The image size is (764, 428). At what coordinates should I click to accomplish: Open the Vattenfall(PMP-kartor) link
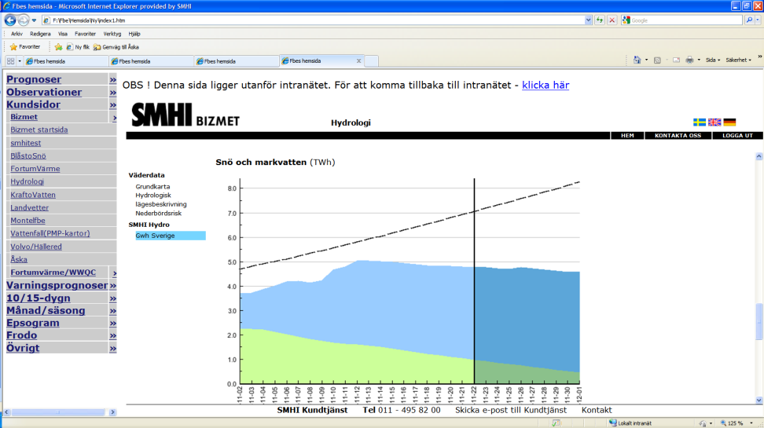tap(50, 233)
